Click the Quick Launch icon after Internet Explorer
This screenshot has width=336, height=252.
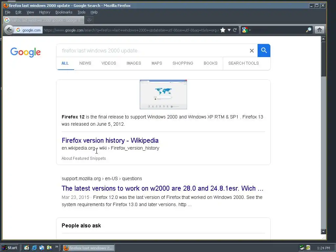coord(42,248)
